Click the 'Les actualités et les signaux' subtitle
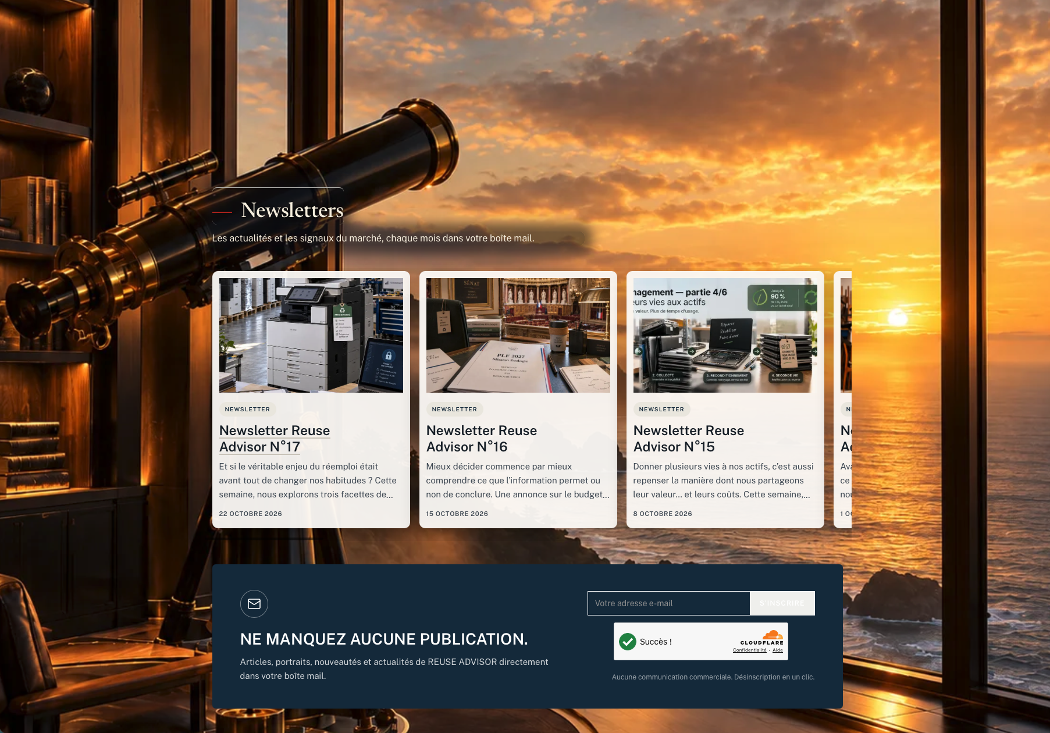Screen dimensions: 1050x733 pos(373,239)
